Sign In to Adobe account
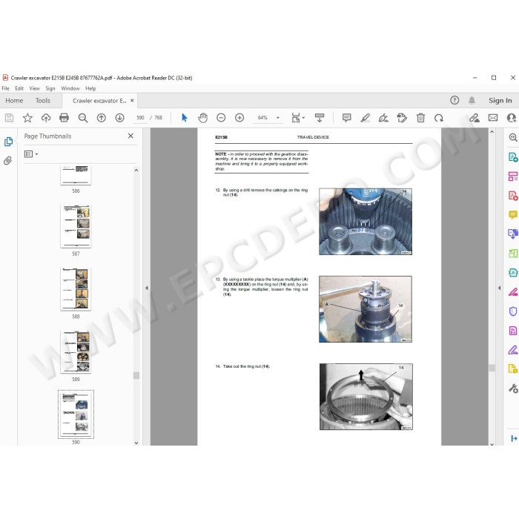 pyautogui.click(x=500, y=100)
